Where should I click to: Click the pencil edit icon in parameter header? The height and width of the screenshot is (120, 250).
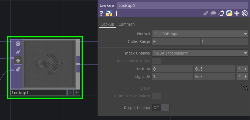click(206, 13)
